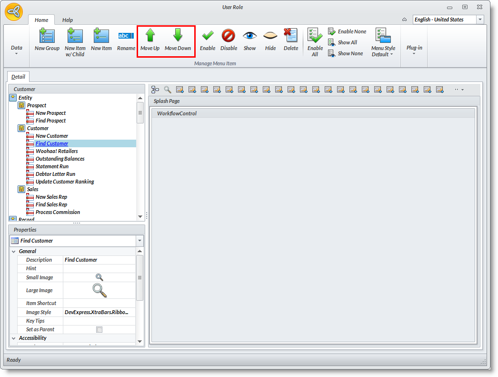Click the Hide icon in ribbon
The height and width of the screenshot is (377, 498).
pyautogui.click(x=270, y=36)
